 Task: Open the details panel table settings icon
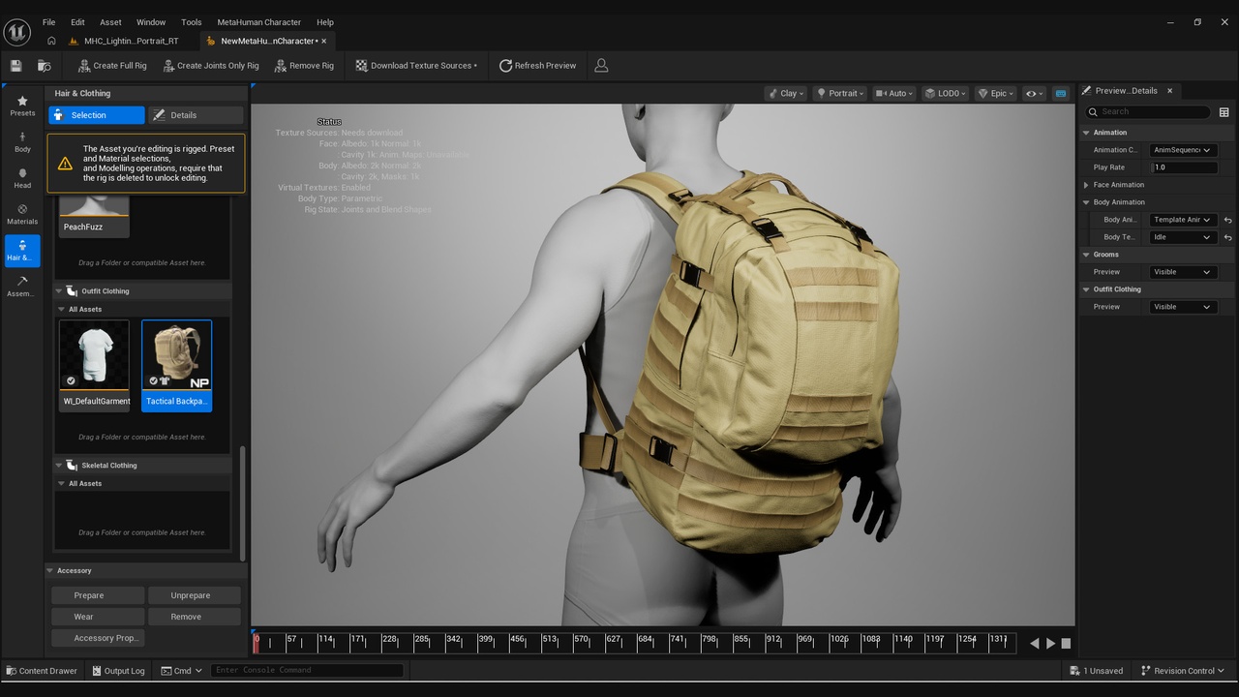coord(1224,112)
